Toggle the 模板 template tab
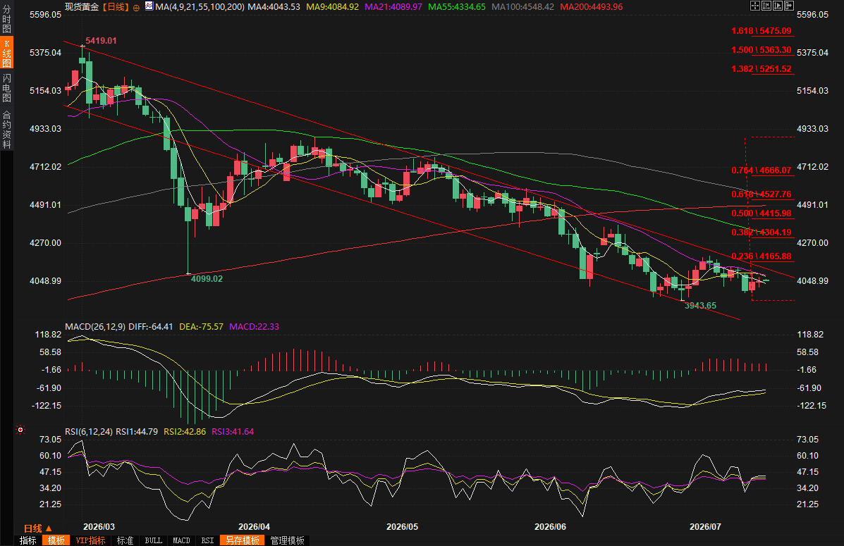The image size is (844, 546). 56,540
